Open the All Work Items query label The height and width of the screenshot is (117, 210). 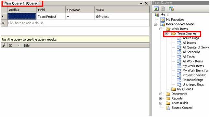[193, 61]
